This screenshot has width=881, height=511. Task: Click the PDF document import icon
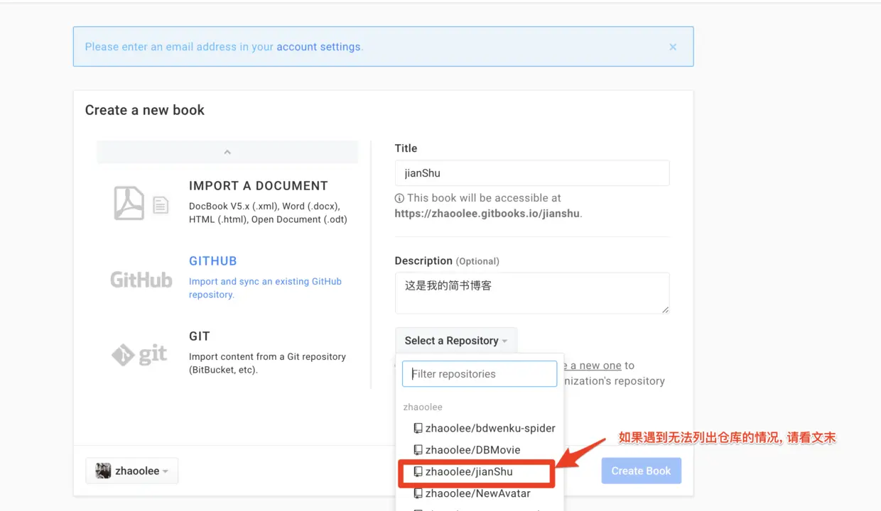point(129,202)
